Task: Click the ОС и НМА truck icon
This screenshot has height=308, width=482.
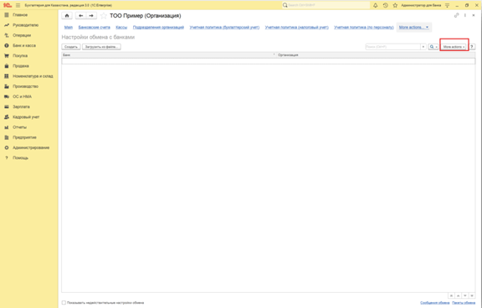Action: coord(7,96)
